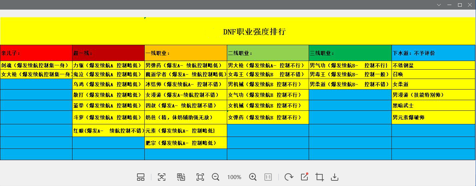Click the cell starting with '斗萝'

point(108,117)
